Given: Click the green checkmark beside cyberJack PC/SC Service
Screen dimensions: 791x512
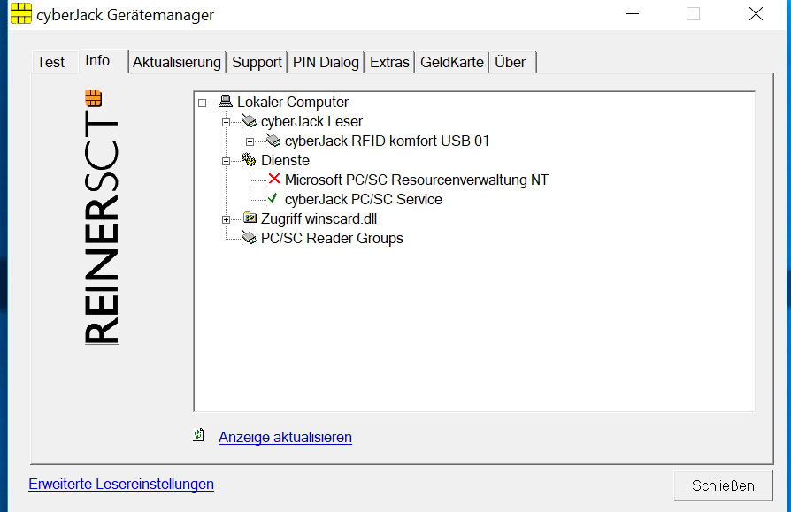Looking at the screenshot, I should (x=273, y=198).
